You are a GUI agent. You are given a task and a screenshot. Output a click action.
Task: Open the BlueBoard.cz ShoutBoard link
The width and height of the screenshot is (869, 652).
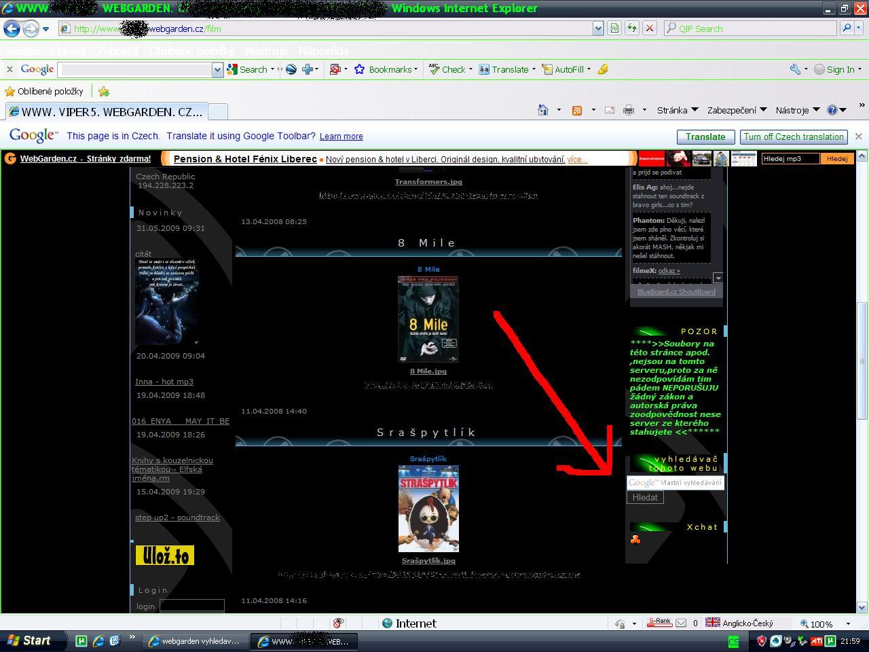[676, 292]
